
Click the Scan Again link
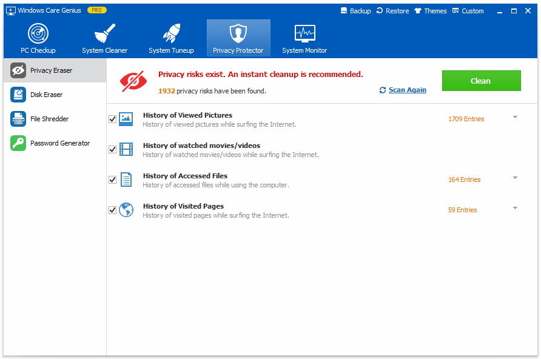tap(408, 90)
